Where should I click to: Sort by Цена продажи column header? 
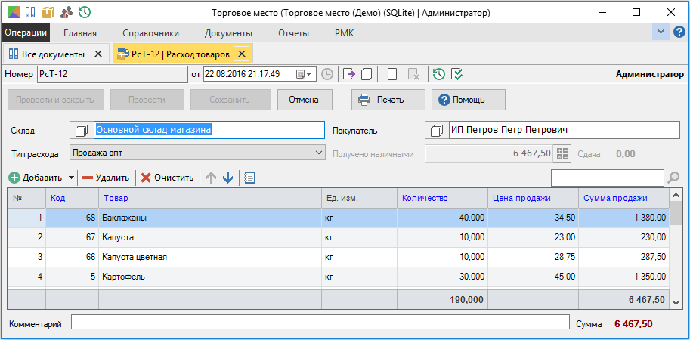533,198
